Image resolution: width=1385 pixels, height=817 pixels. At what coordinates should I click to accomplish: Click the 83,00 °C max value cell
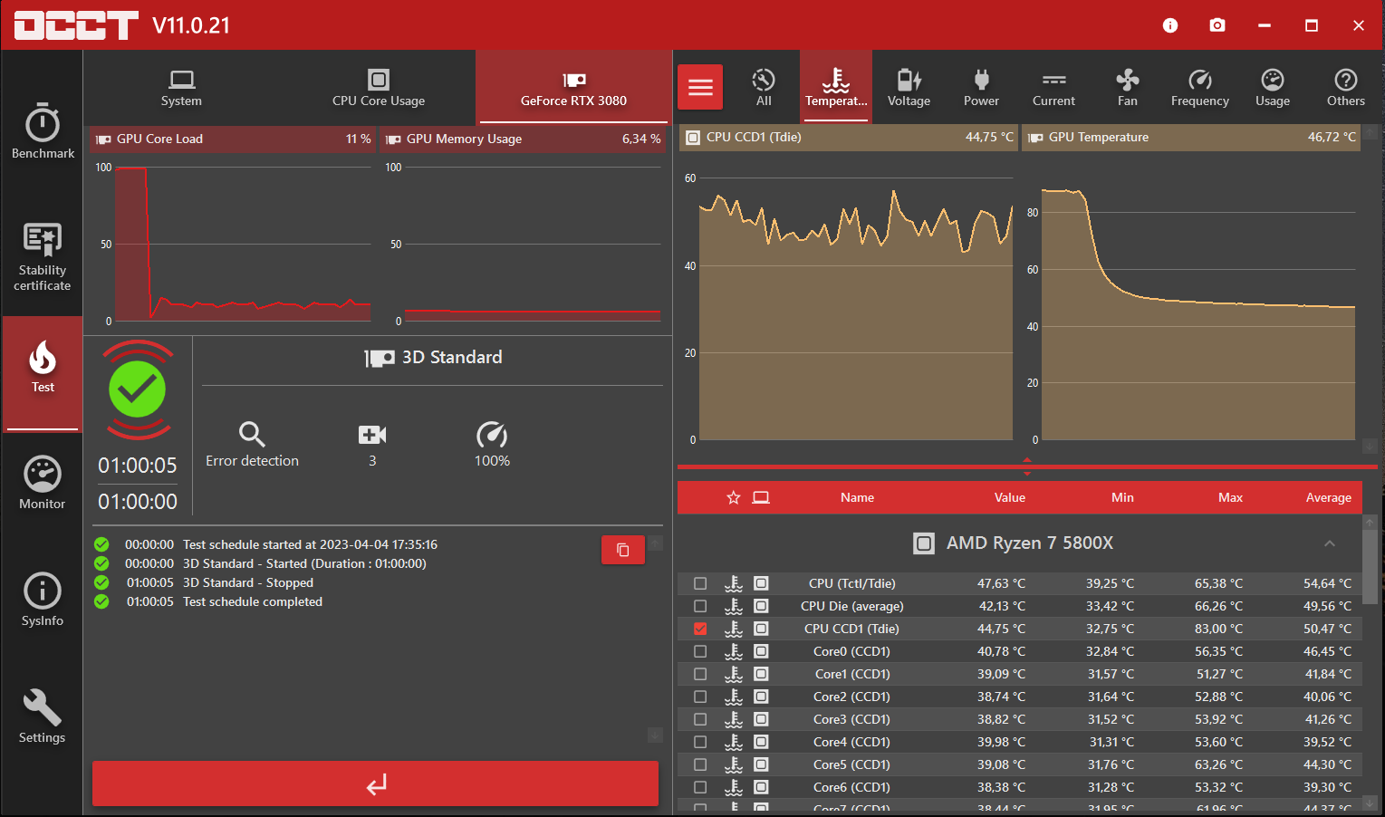1218,629
